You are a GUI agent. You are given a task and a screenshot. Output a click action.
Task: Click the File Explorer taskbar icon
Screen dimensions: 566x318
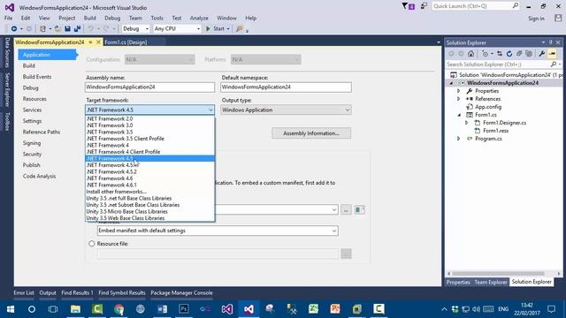75,309
